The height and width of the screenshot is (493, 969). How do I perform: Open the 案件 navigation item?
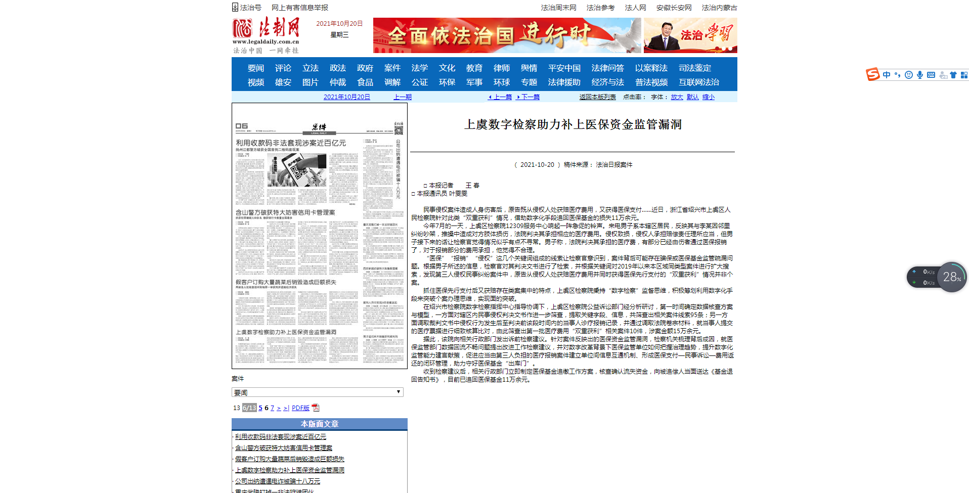tap(392, 68)
